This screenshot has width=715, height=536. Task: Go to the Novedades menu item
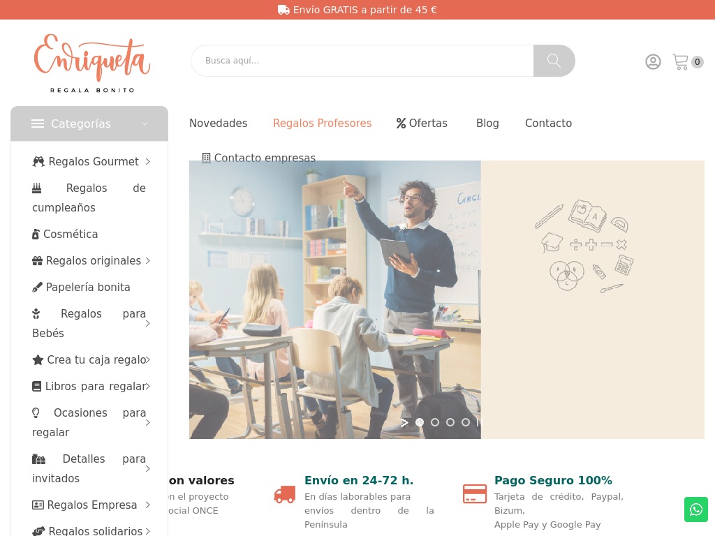point(219,124)
